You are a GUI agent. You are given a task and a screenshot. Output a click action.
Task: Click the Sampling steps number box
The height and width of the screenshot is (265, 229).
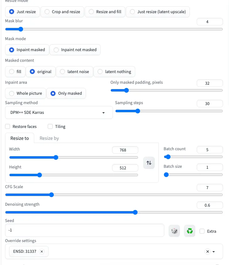(x=210, y=103)
